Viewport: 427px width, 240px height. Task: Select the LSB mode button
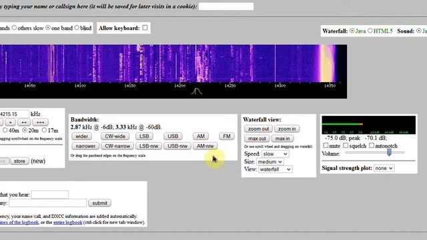click(144, 136)
